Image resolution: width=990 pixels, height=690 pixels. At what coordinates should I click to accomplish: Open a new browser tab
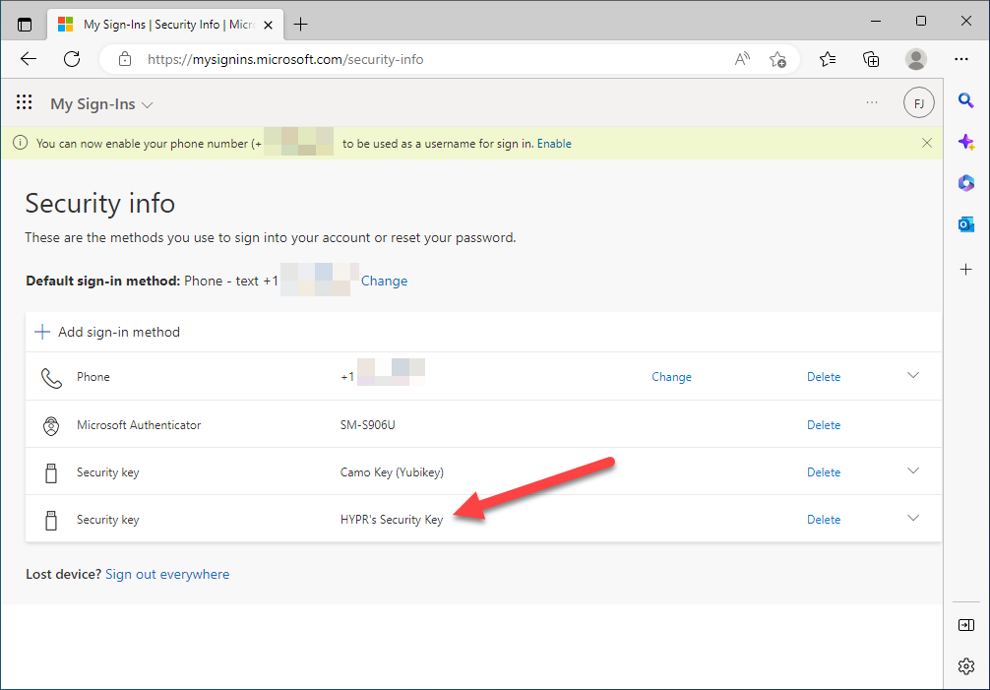coord(300,25)
